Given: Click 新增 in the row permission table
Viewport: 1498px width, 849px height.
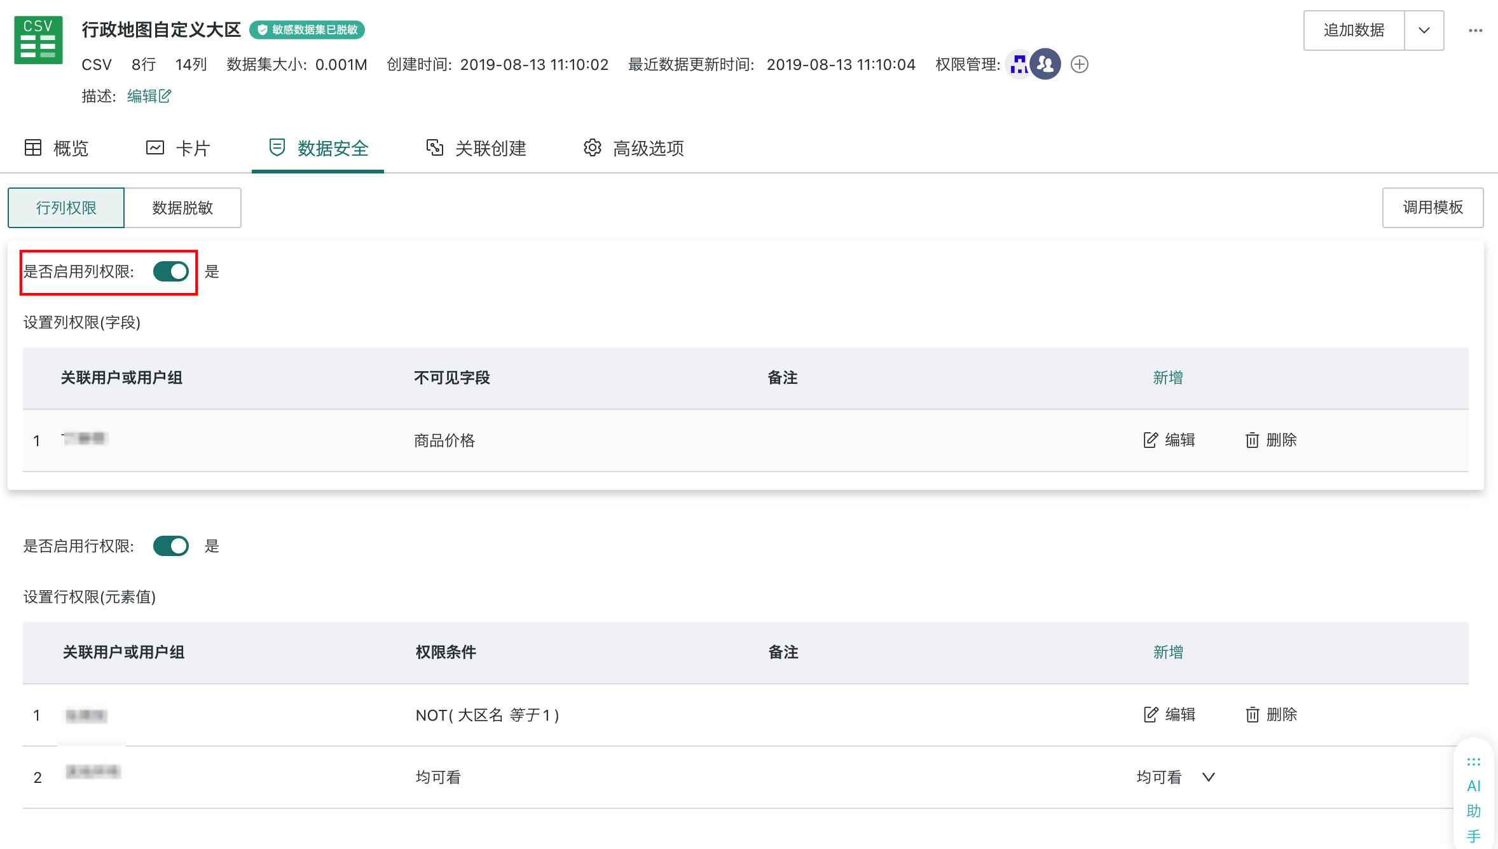Looking at the screenshot, I should (1168, 652).
